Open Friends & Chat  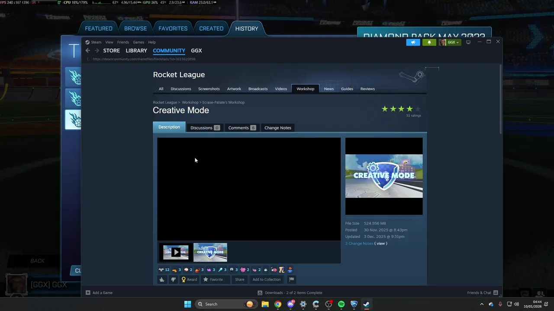click(483, 292)
